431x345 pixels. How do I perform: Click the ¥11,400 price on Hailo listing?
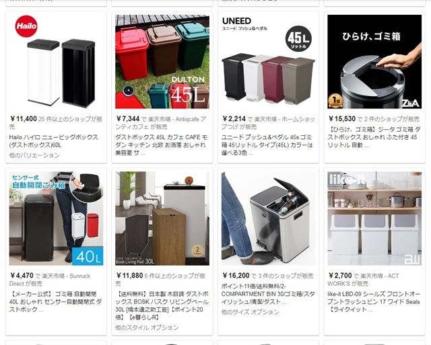pos(24,119)
